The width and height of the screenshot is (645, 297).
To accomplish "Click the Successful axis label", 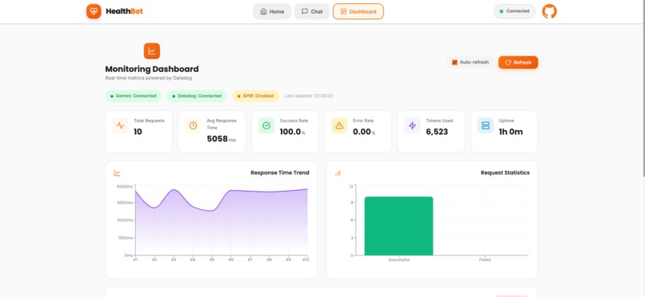I will (399, 259).
